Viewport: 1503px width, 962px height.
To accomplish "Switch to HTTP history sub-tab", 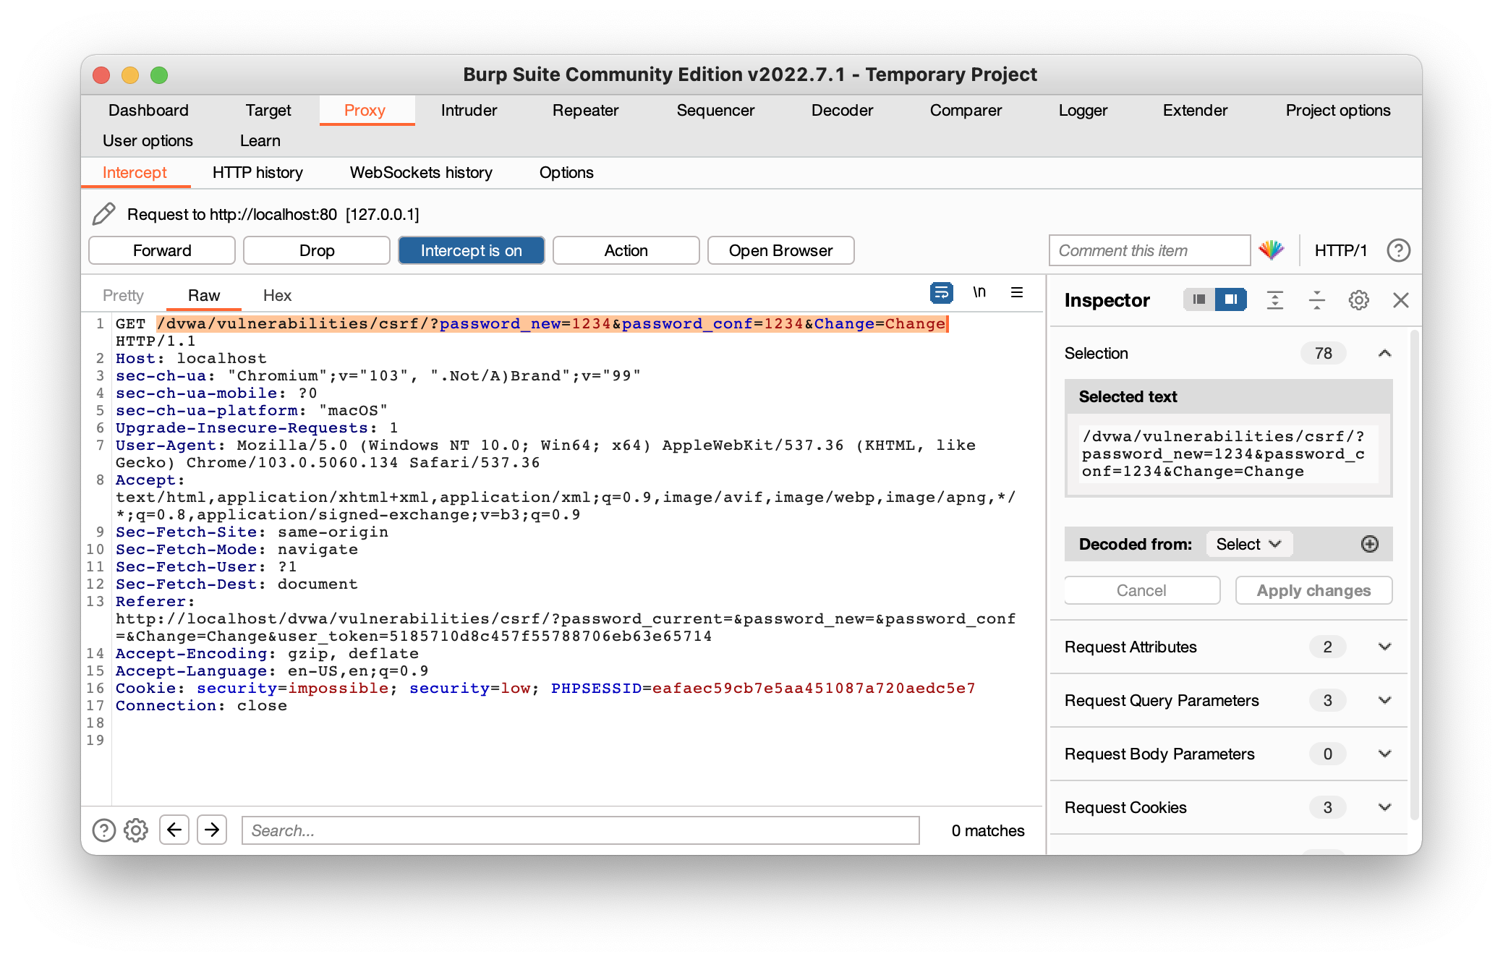I will pyautogui.click(x=257, y=172).
